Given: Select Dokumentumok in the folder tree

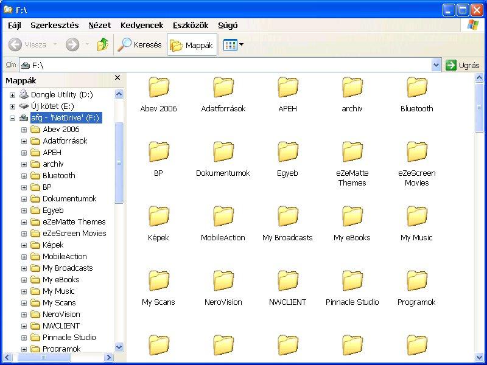Looking at the screenshot, I should pos(69,199).
